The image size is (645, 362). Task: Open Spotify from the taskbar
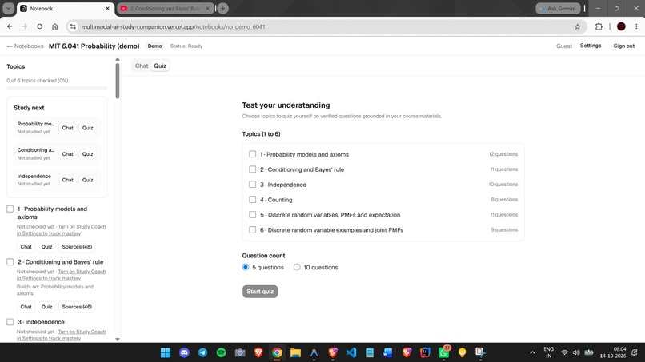click(222, 352)
